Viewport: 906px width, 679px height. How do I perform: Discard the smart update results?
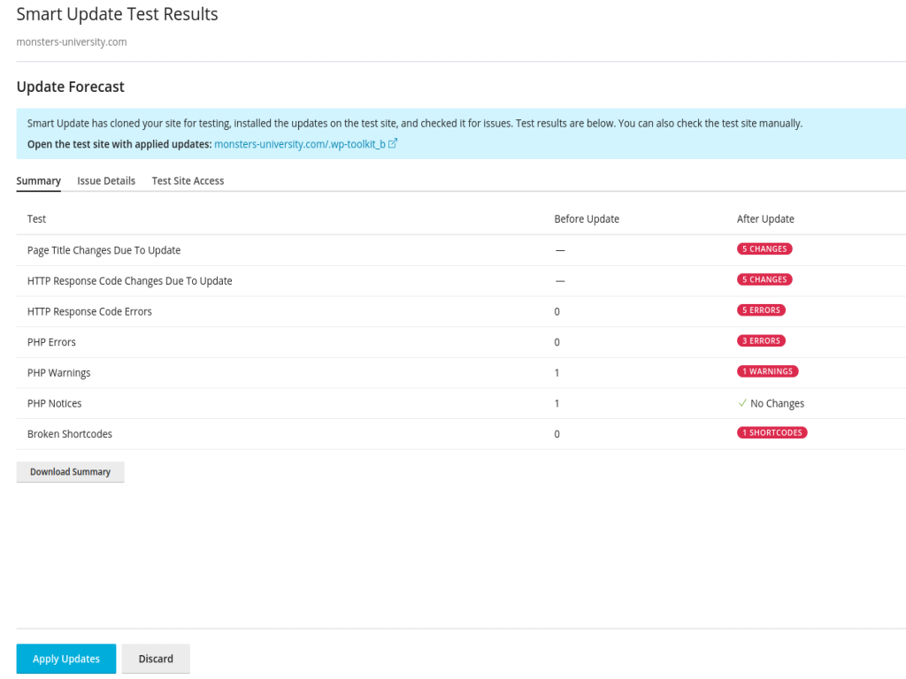click(x=156, y=658)
